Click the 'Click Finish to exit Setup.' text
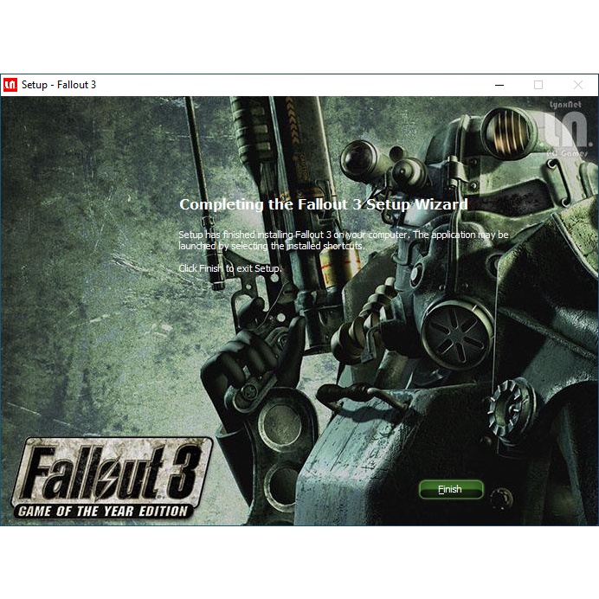 (230, 268)
